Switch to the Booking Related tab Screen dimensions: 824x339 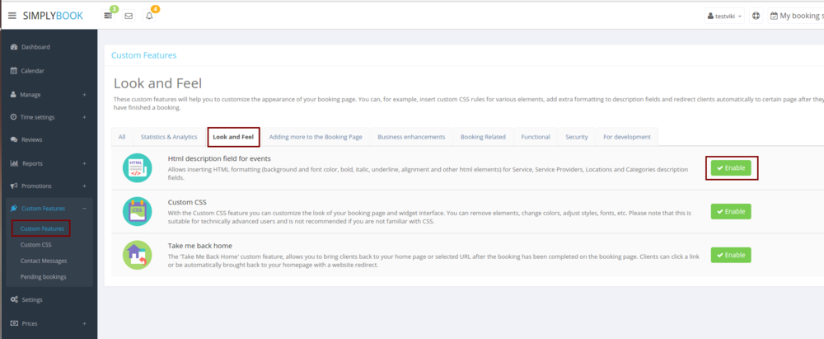click(484, 137)
